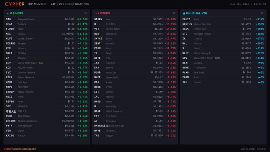
Task: Click the XAUt Tether Gold ticker
Action: tap(185, 29)
